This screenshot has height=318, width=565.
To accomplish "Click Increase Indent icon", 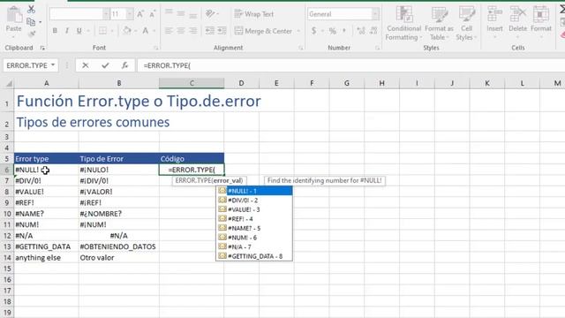I will pos(222,31).
